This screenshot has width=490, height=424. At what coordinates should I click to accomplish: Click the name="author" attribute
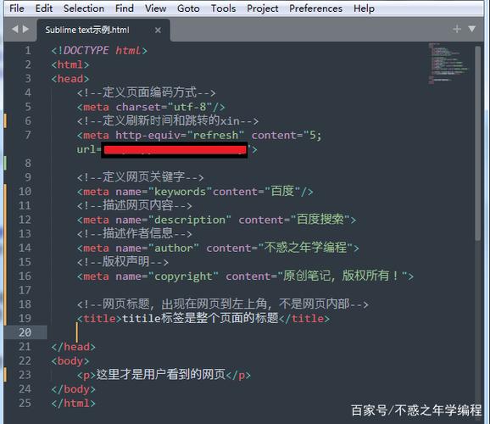coord(157,248)
